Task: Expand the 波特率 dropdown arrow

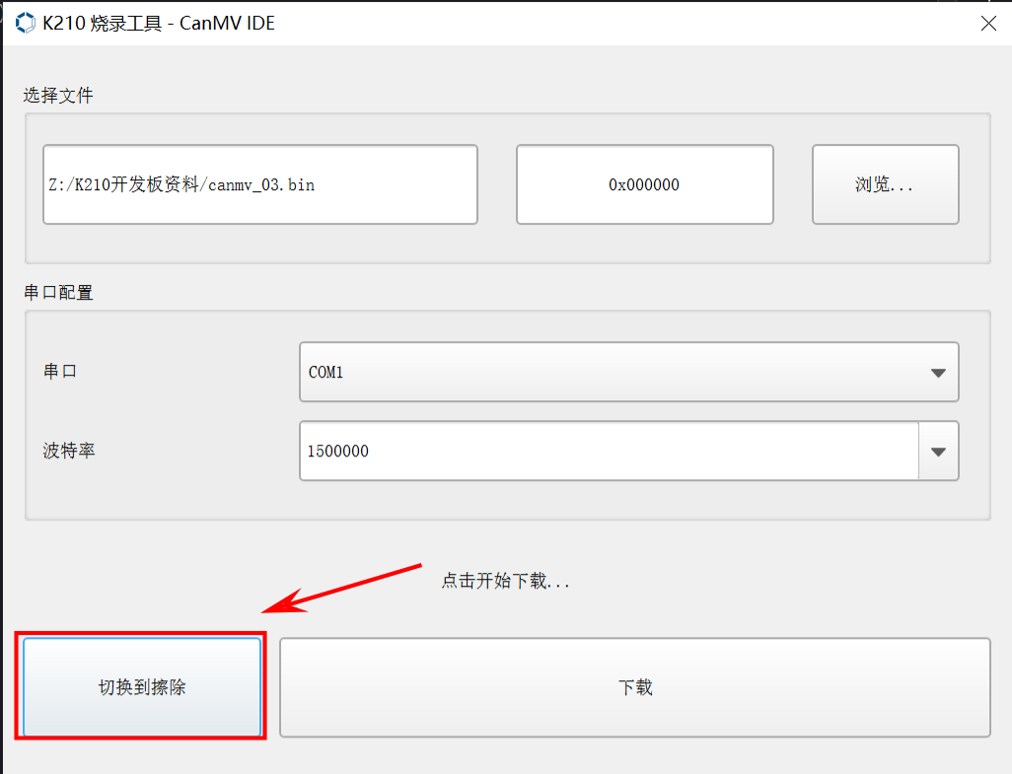Action: (938, 452)
